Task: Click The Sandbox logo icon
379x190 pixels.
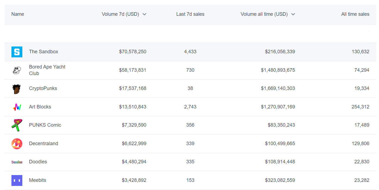Action: (x=17, y=52)
